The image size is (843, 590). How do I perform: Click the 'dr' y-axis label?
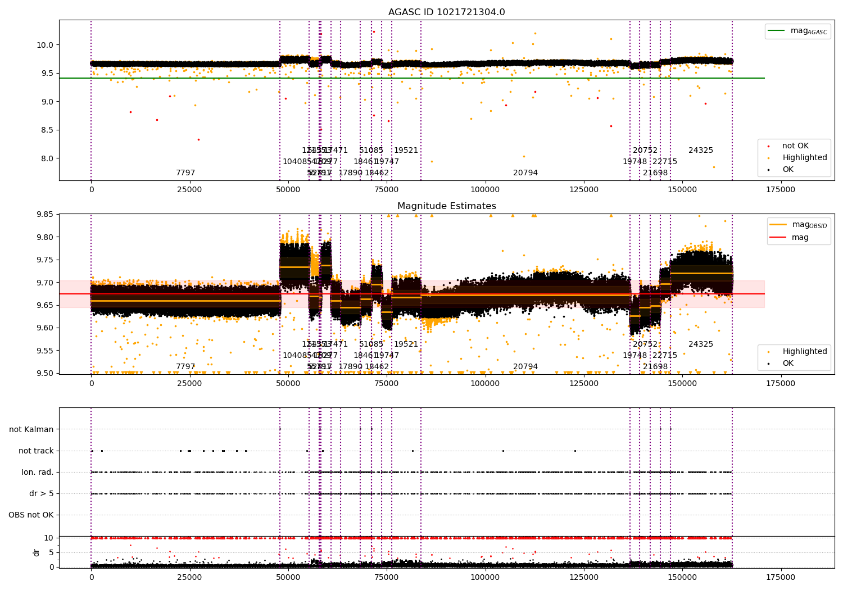coord(37,552)
